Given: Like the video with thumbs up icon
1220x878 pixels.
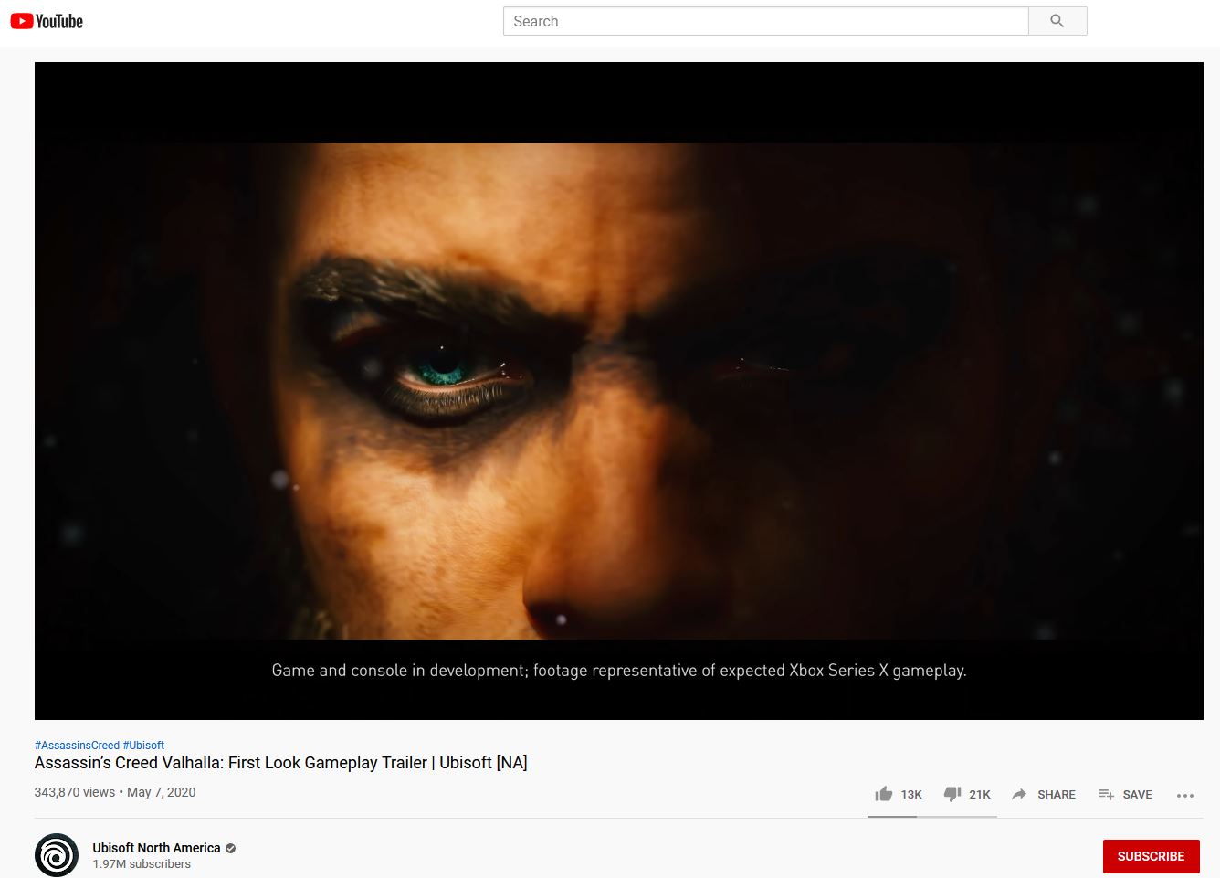Looking at the screenshot, I should point(883,794).
